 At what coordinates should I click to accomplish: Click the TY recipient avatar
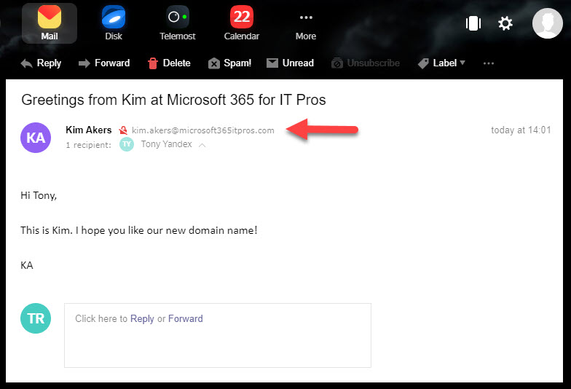point(127,144)
